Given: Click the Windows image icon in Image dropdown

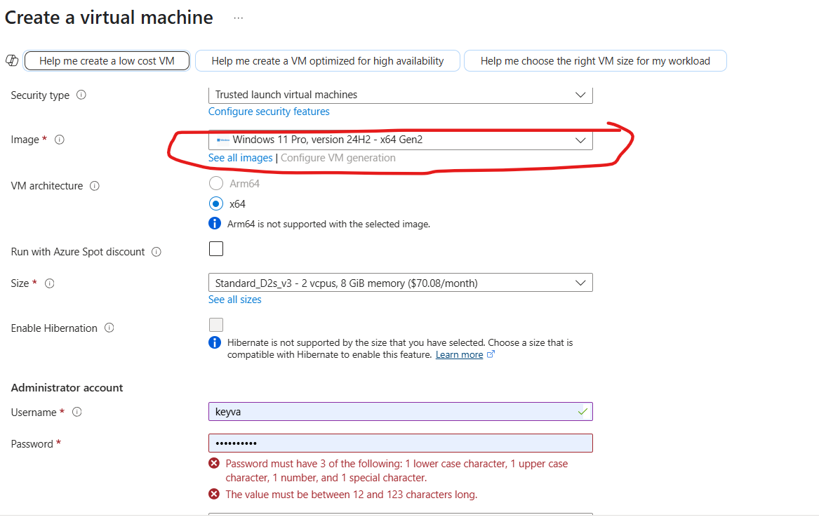Looking at the screenshot, I should [x=223, y=140].
